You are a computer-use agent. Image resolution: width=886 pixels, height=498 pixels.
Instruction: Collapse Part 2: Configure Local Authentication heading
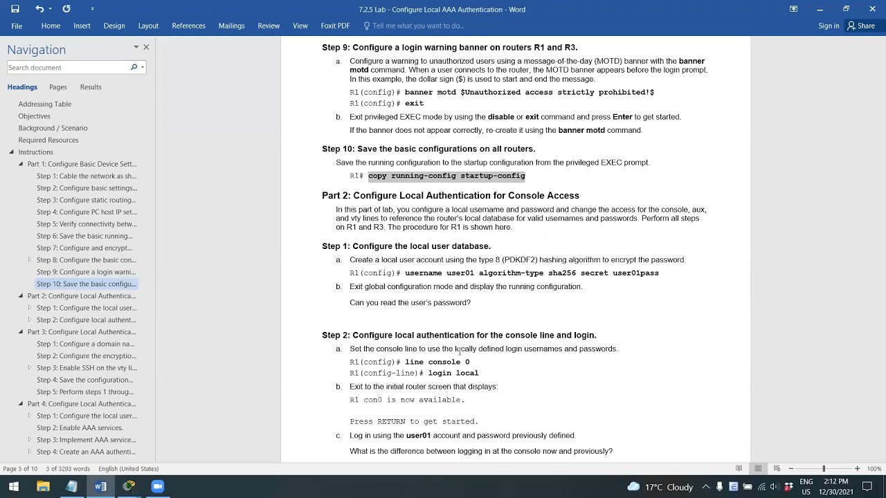click(x=20, y=296)
